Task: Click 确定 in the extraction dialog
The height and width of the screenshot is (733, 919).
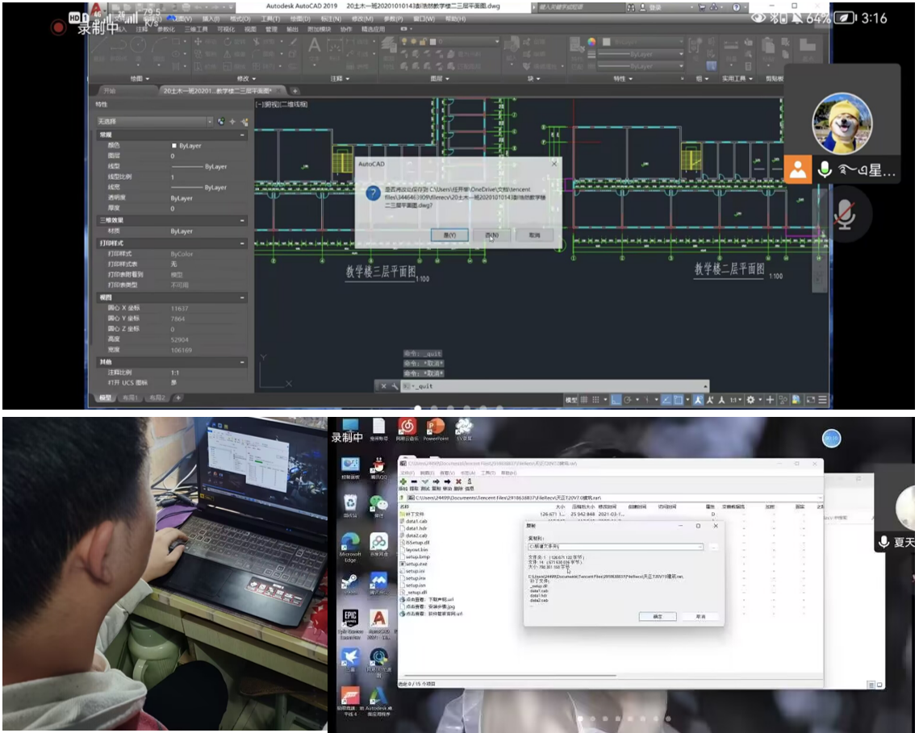Action: [657, 616]
